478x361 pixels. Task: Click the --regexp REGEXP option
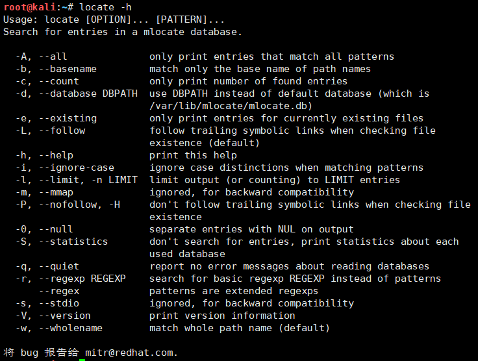click(82, 279)
